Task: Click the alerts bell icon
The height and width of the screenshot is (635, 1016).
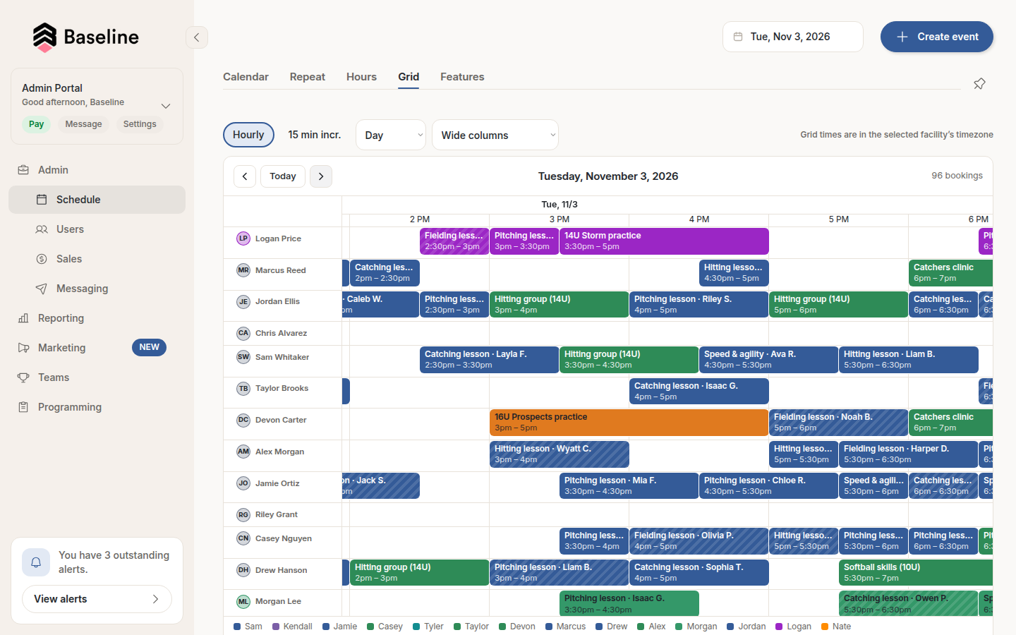Action: (x=36, y=562)
